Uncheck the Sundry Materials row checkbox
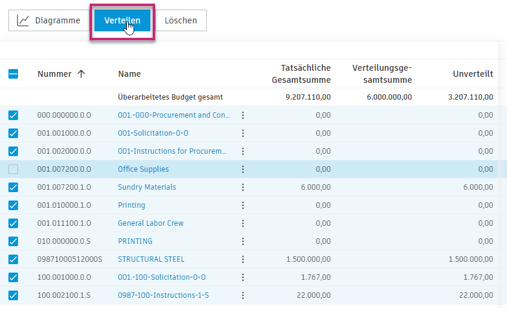Screen dimensions: 507x311 click(13, 187)
